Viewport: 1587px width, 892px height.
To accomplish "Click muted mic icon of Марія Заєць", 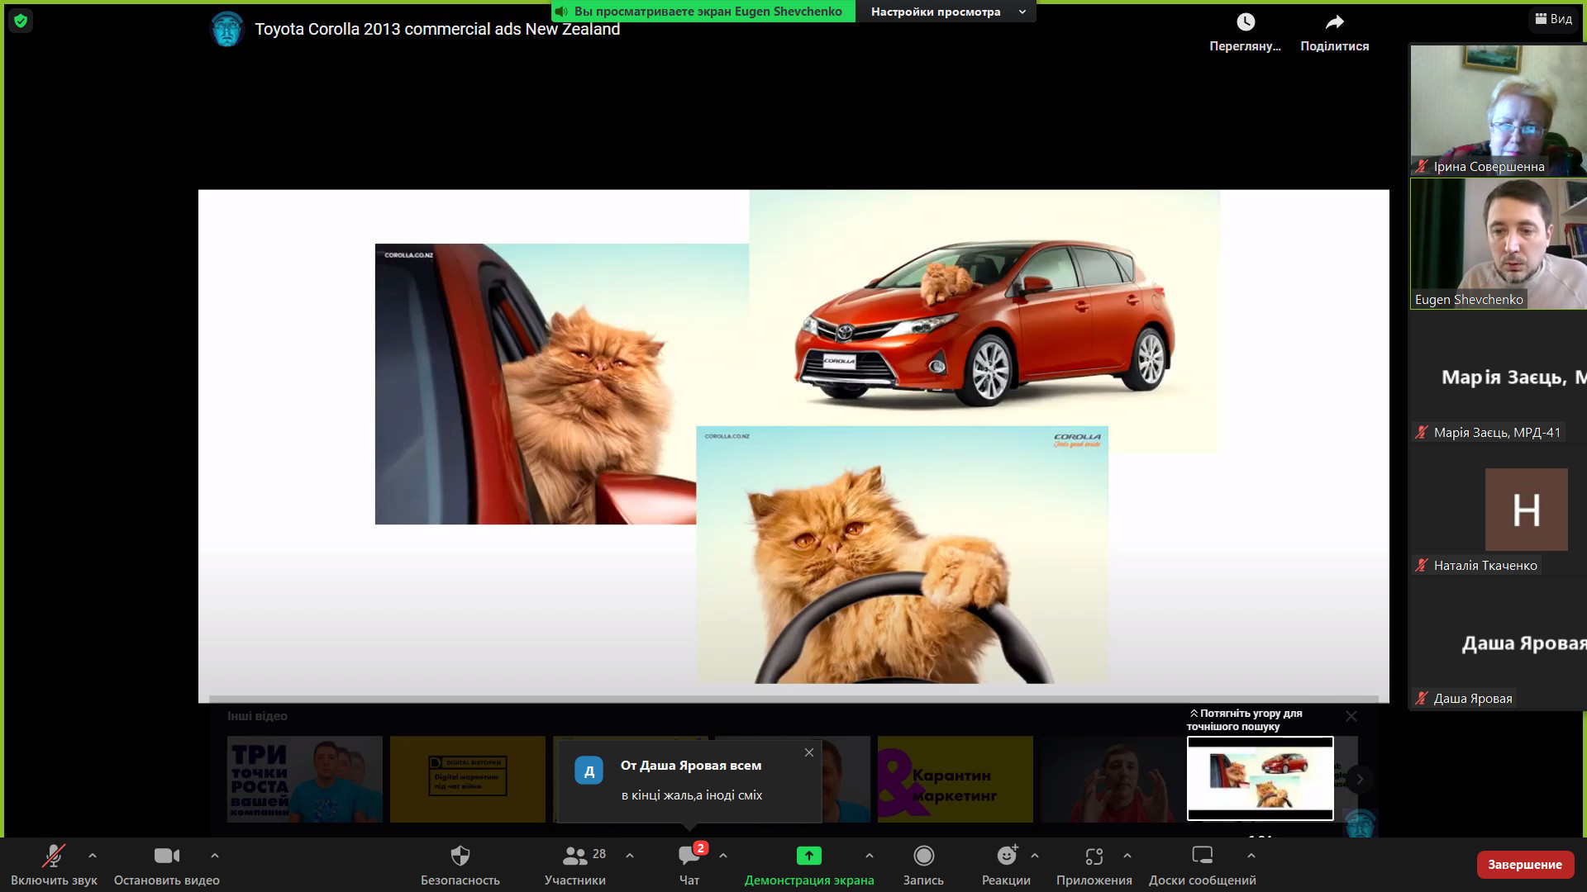I will tap(1422, 433).
